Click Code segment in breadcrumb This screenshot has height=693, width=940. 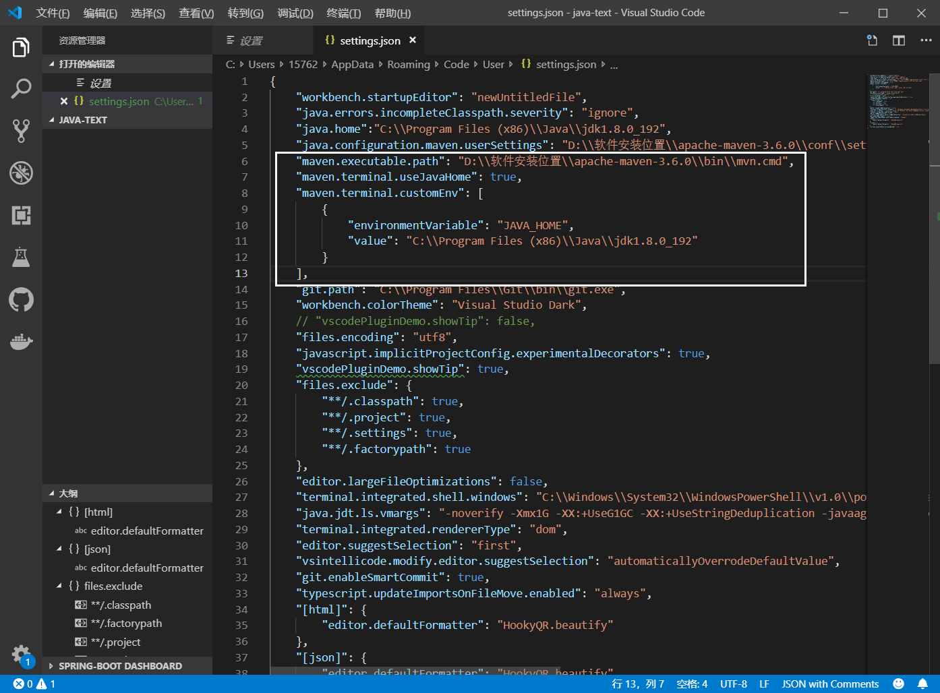click(457, 64)
